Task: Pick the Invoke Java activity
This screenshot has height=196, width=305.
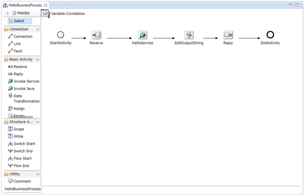Action: tap(21, 89)
